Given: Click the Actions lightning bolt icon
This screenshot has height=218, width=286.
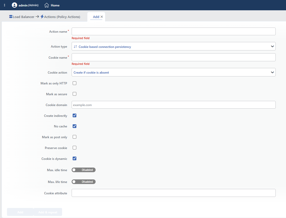Looking at the screenshot, I should 42,16.
